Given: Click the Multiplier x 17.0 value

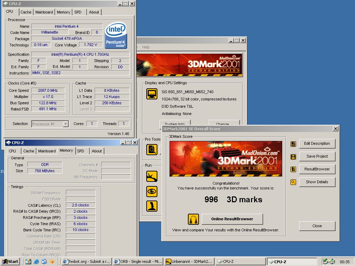Looking at the screenshot, I should tap(48, 97).
